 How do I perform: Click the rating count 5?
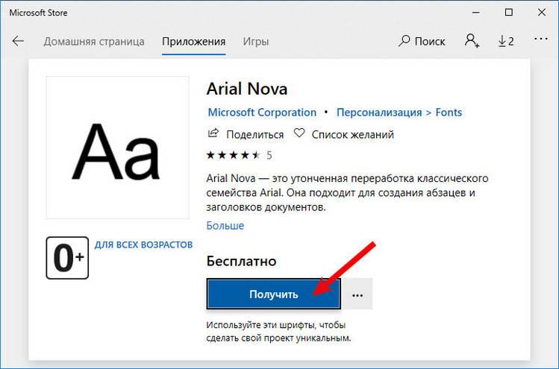[269, 155]
